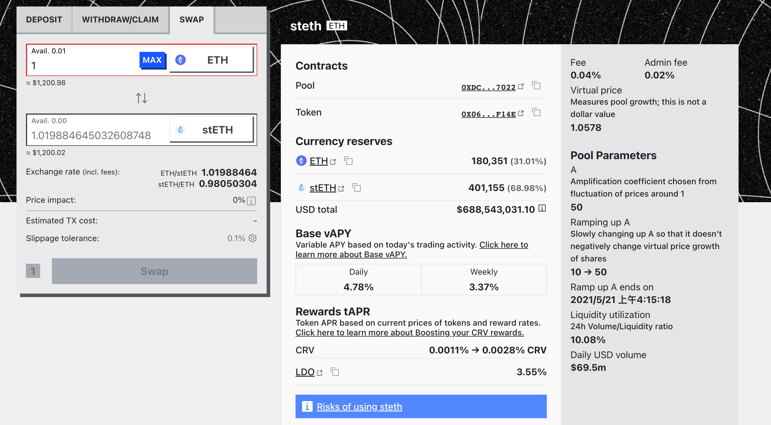Open slippage tolerance gear settings

pyautogui.click(x=252, y=238)
